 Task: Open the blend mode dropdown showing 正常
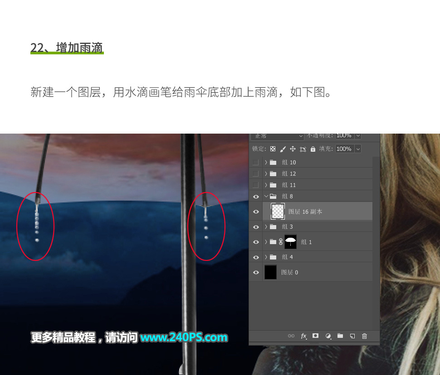tap(277, 136)
